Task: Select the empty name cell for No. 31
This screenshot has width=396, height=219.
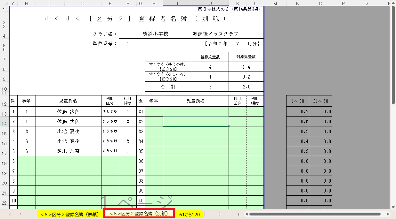Action: (196, 112)
